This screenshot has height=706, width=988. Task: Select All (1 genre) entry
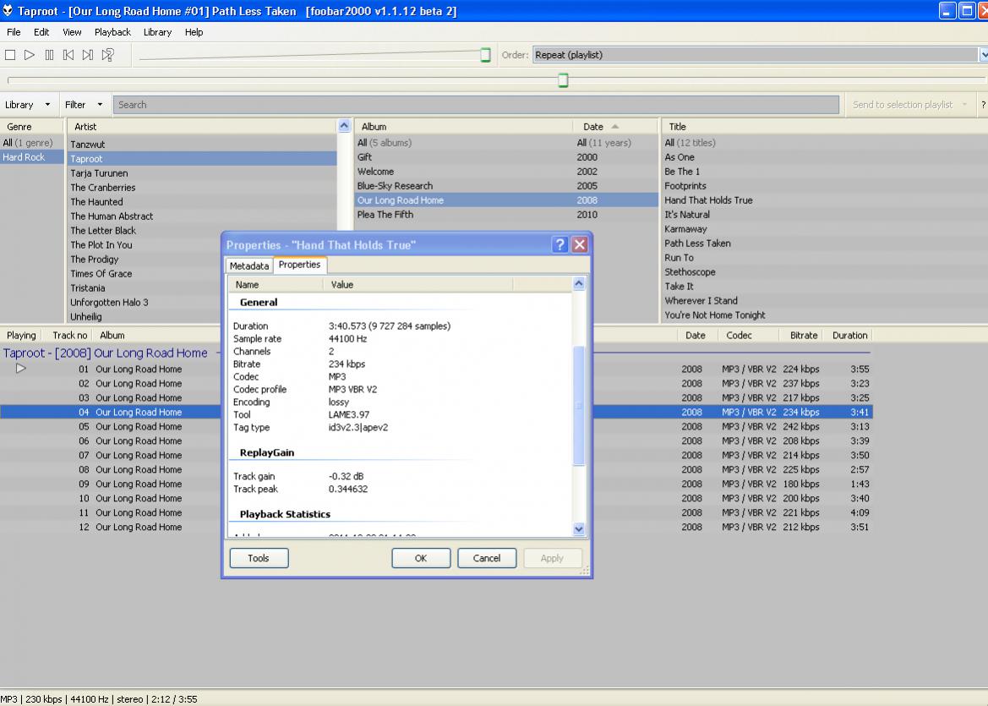(x=31, y=142)
